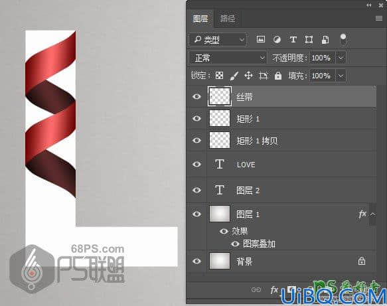Viewport: 387px width, 306px height.
Task: Hide the 背景 layer
Action: point(196,261)
